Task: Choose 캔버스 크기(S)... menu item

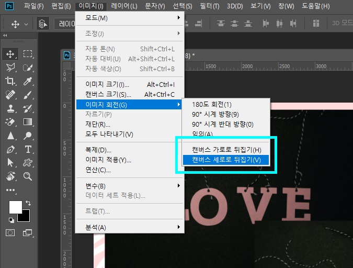Action: click(x=130, y=94)
